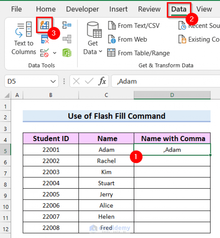
Task: Select cell containing Rachel
Action: pos(106,161)
